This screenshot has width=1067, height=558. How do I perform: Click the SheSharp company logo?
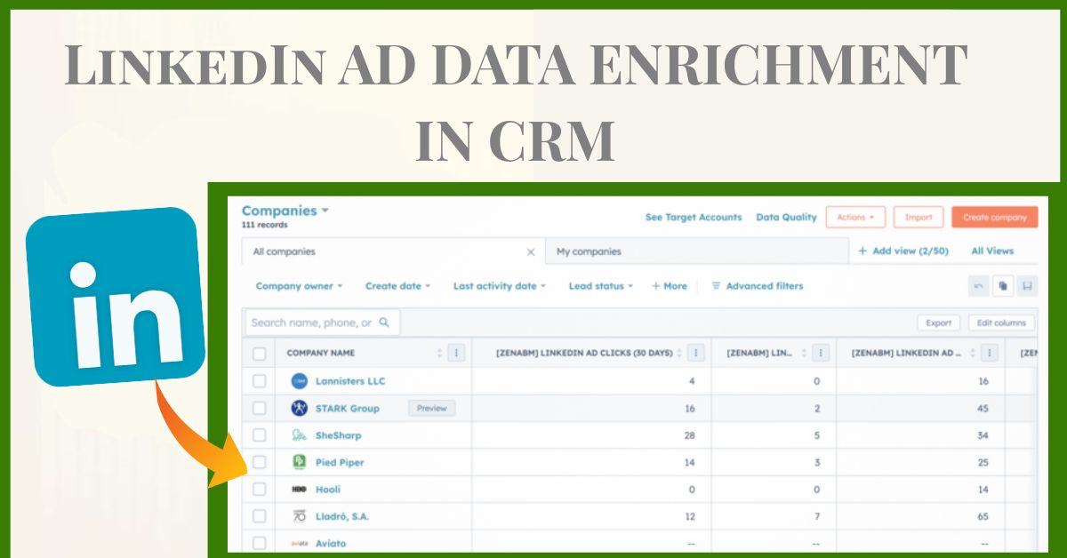click(300, 435)
